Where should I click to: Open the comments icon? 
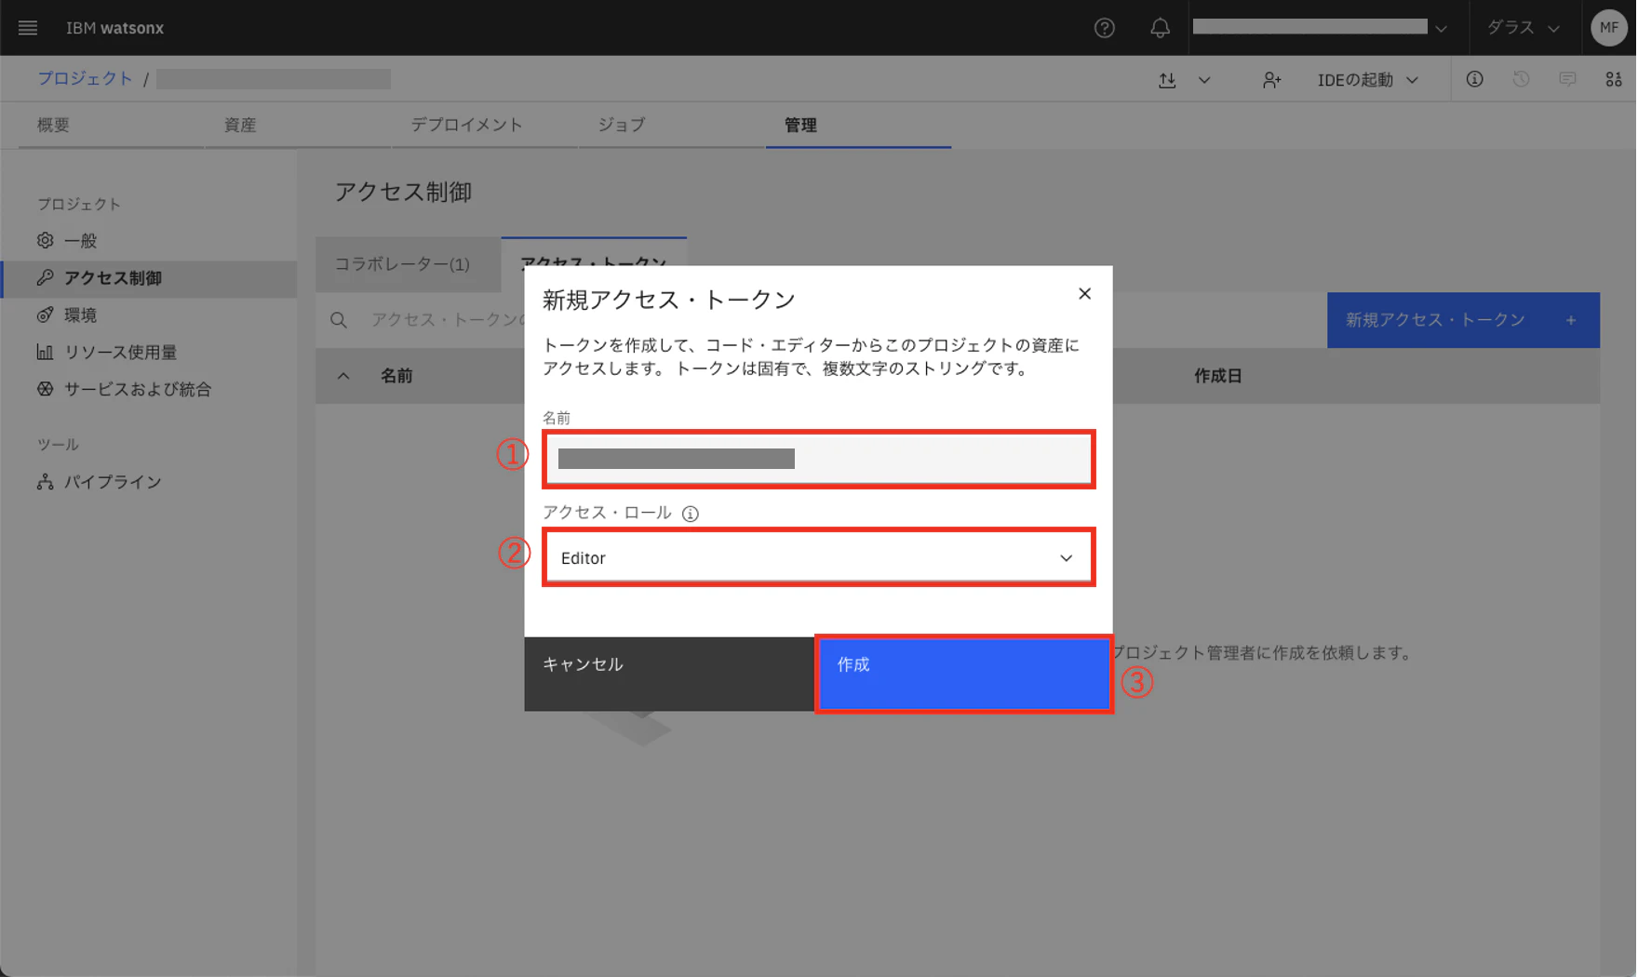[1567, 79]
